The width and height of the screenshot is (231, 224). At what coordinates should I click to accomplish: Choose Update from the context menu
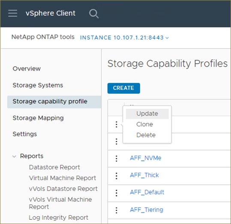(147, 114)
